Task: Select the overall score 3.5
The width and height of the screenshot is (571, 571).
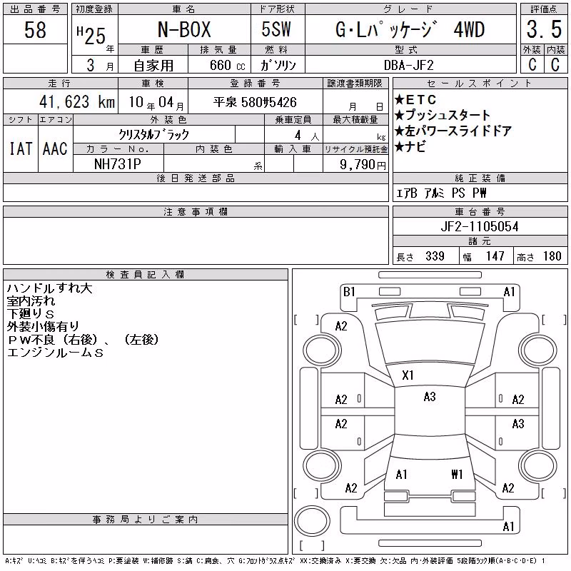Action: click(544, 29)
